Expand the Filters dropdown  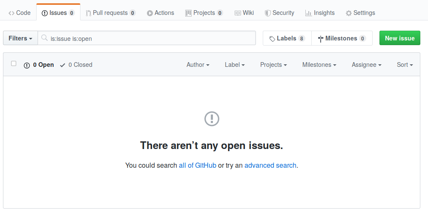20,38
